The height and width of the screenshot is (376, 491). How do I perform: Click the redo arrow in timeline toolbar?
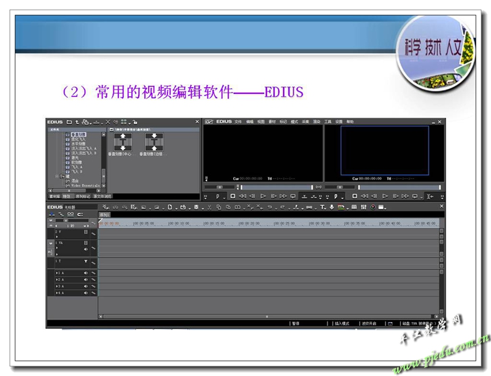[x=282, y=207]
